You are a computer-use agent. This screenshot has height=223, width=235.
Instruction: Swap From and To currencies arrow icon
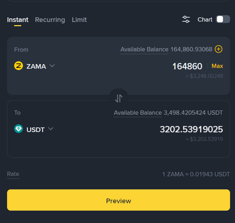click(x=118, y=98)
